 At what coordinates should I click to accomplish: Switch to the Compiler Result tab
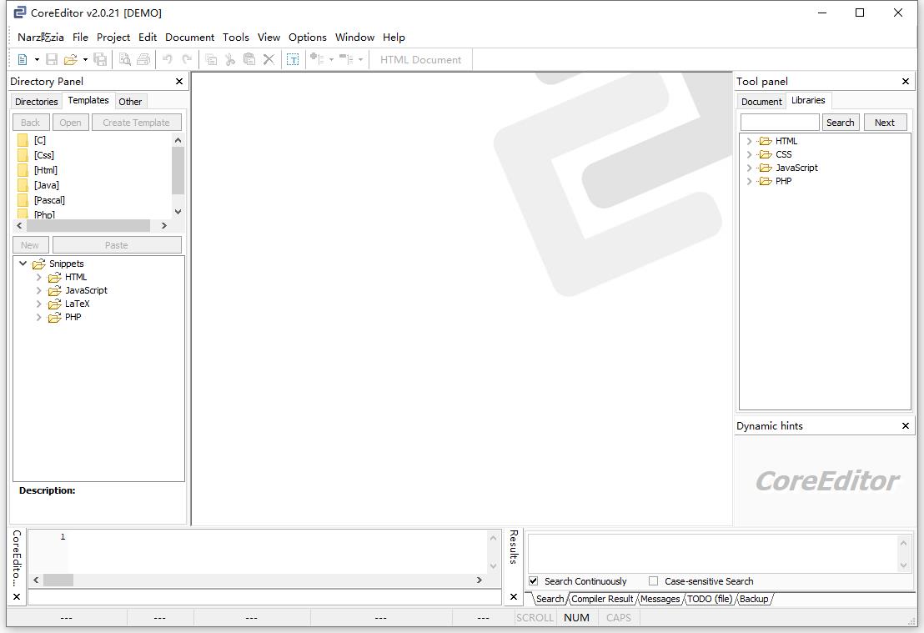click(x=602, y=599)
